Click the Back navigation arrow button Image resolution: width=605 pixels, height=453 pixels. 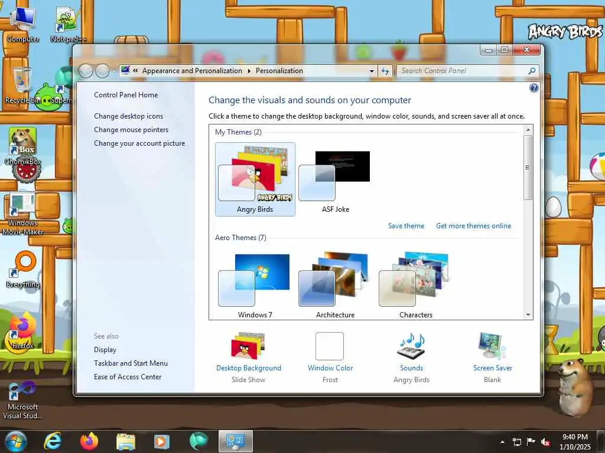tap(86, 71)
